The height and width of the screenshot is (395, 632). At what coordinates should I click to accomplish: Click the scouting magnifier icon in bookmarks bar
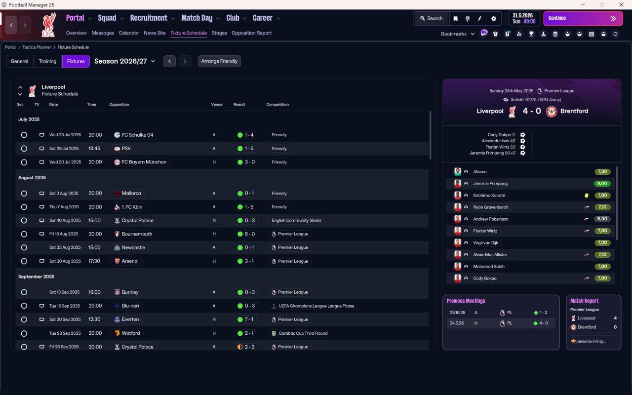(x=519, y=34)
